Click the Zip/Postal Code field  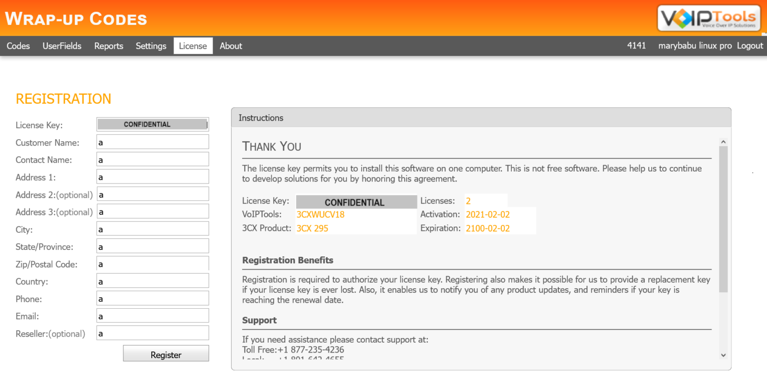152,263
